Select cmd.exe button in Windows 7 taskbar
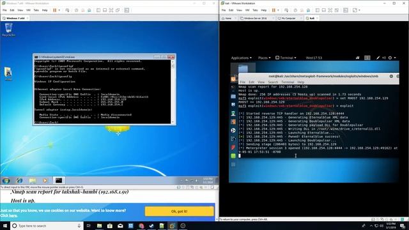Image resolution: width=409 pixels, height=230 pixels. point(59,180)
